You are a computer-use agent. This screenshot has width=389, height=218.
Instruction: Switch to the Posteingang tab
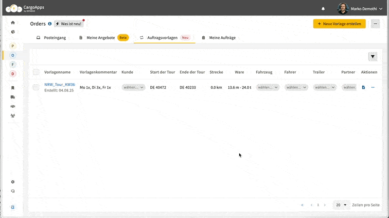(51, 38)
